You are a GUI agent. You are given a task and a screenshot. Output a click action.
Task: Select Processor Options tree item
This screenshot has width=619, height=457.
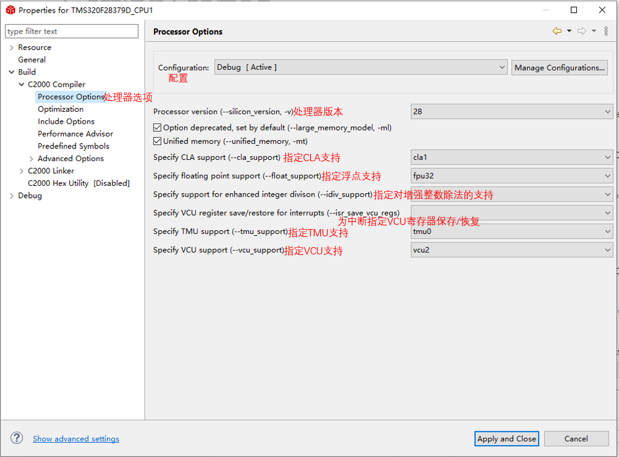(x=70, y=97)
